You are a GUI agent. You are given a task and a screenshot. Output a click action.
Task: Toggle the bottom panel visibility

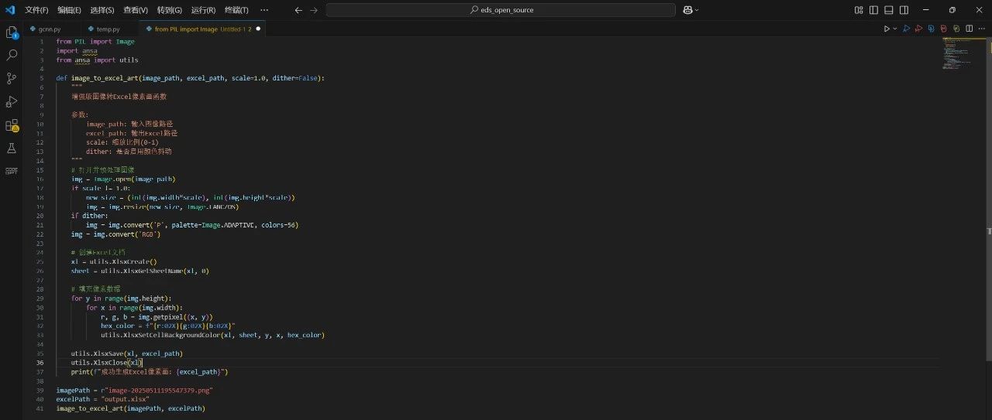tap(889, 10)
